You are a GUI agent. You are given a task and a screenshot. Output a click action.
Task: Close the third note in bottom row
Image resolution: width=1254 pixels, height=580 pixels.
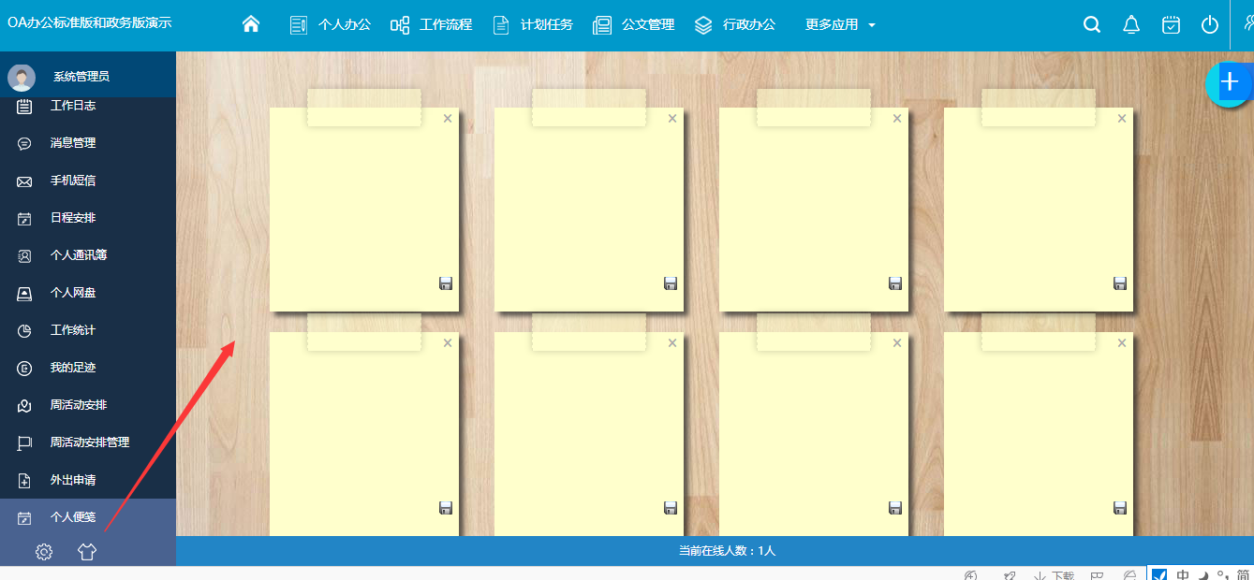(x=897, y=343)
